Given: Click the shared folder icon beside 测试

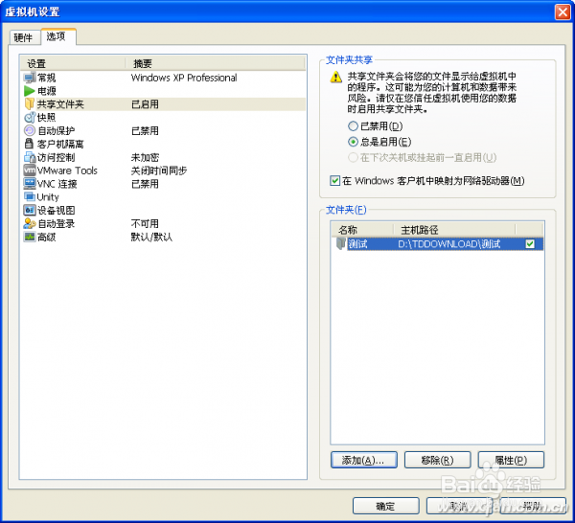Looking at the screenshot, I should click(341, 243).
